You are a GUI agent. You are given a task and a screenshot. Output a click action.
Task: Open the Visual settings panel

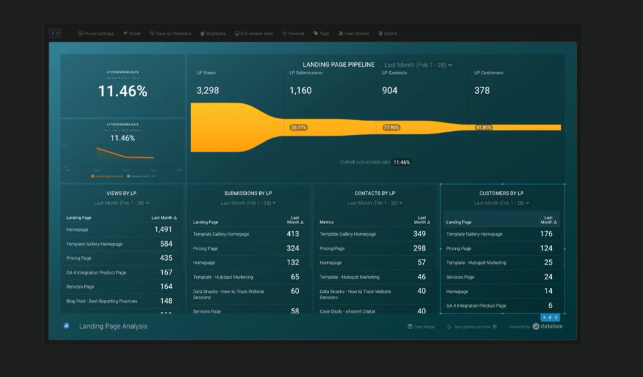[95, 33]
